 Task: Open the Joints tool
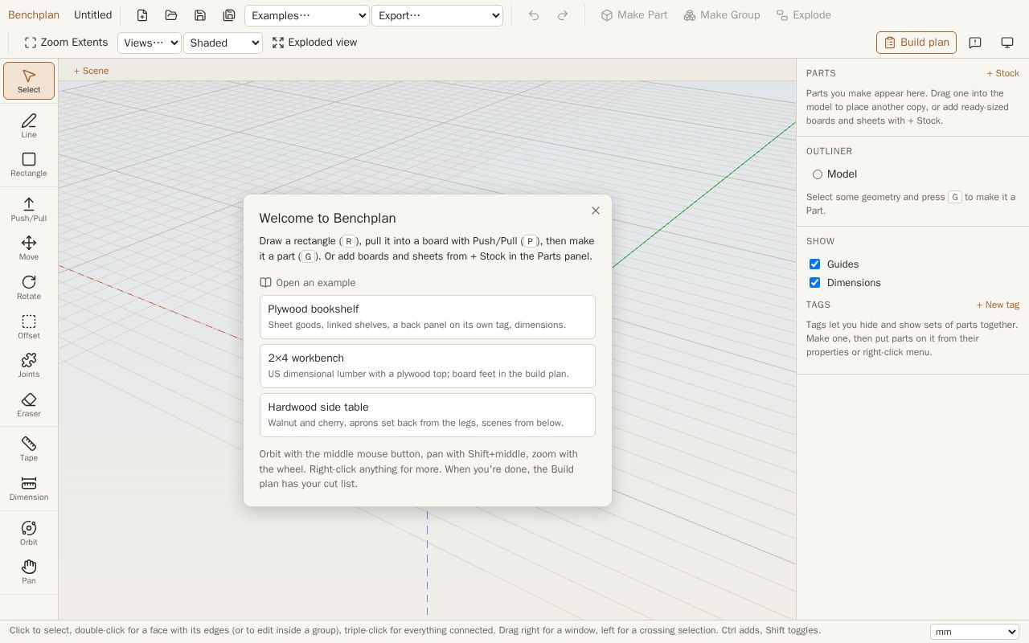[29, 366]
